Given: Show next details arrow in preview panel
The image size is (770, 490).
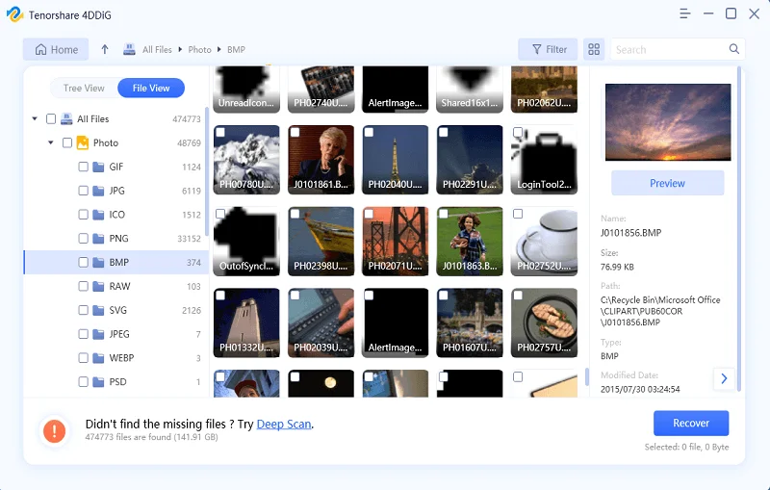Looking at the screenshot, I should coord(724,378).
